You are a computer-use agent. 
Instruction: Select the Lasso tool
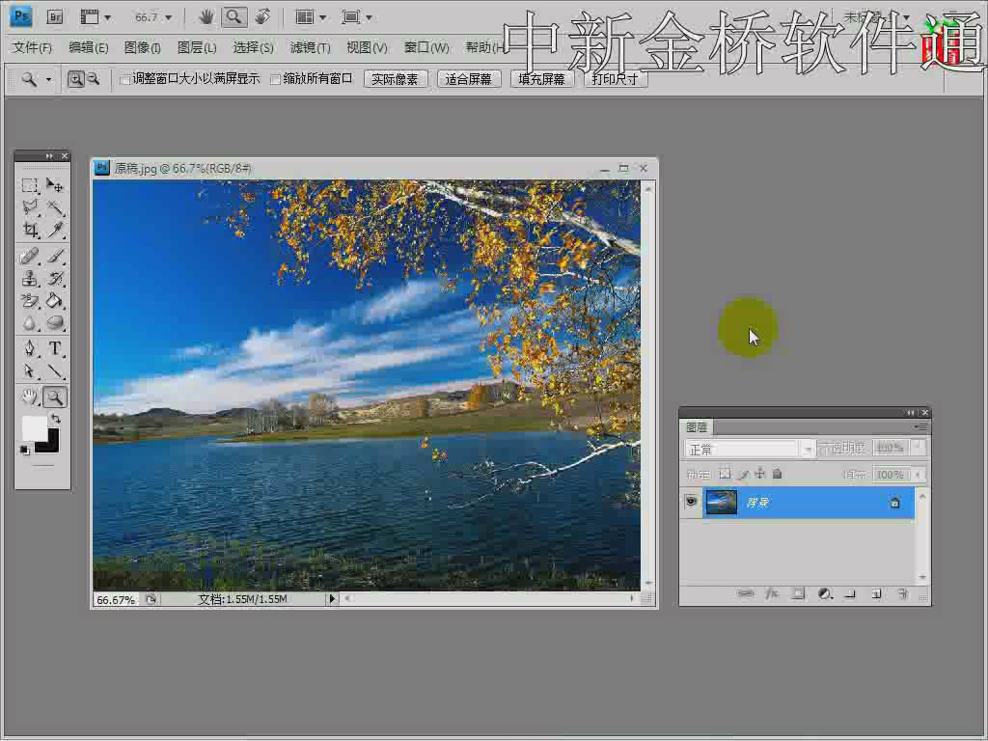point(30,207)
